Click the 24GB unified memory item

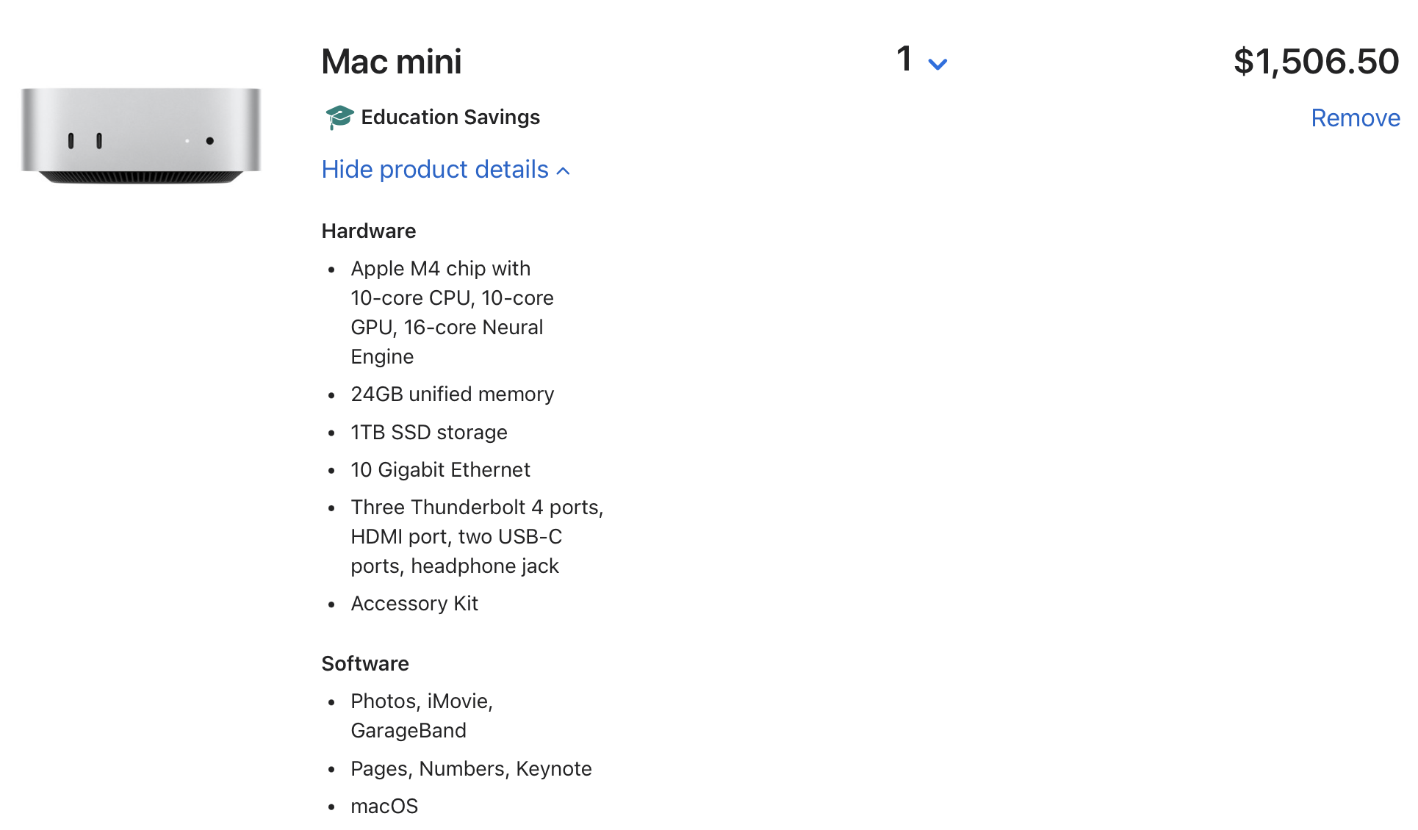(x=452, y=394)
